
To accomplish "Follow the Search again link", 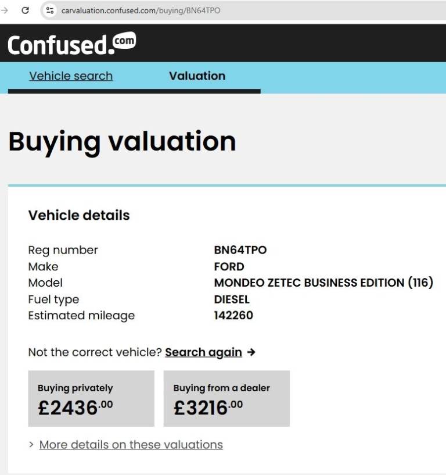I will (x=203, y=352).
